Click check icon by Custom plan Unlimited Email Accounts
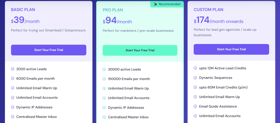The image size is (280, 123). click(195, 116)
